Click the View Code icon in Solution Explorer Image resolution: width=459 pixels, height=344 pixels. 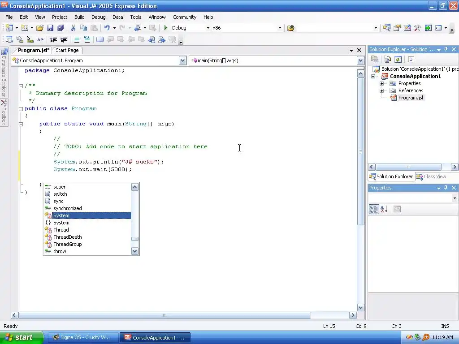coord(411,60)
